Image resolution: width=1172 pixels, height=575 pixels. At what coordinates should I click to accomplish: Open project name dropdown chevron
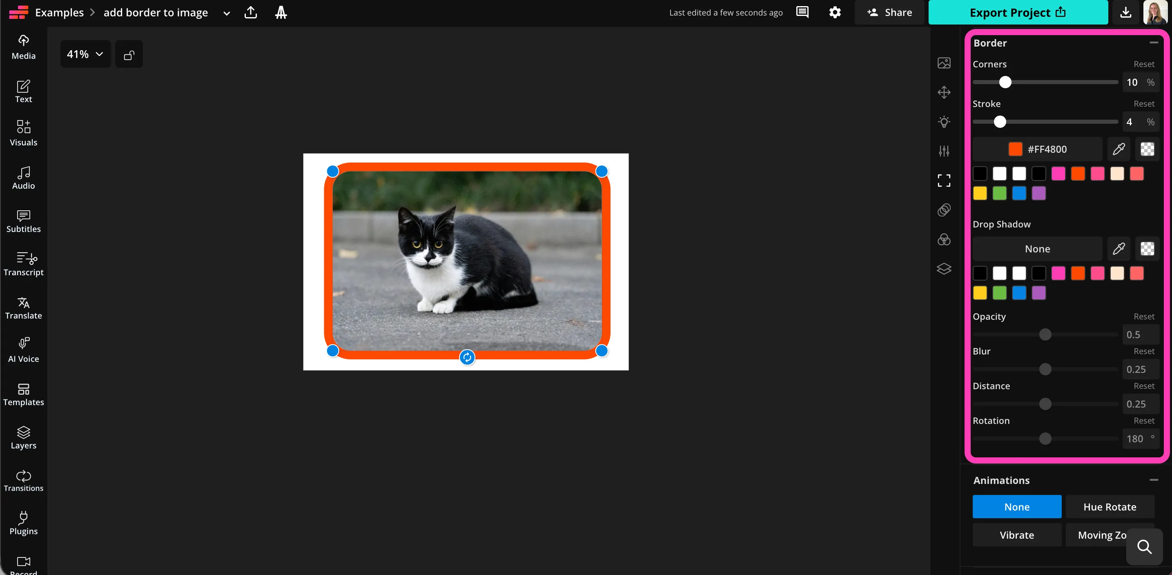(x=227, y=13)
